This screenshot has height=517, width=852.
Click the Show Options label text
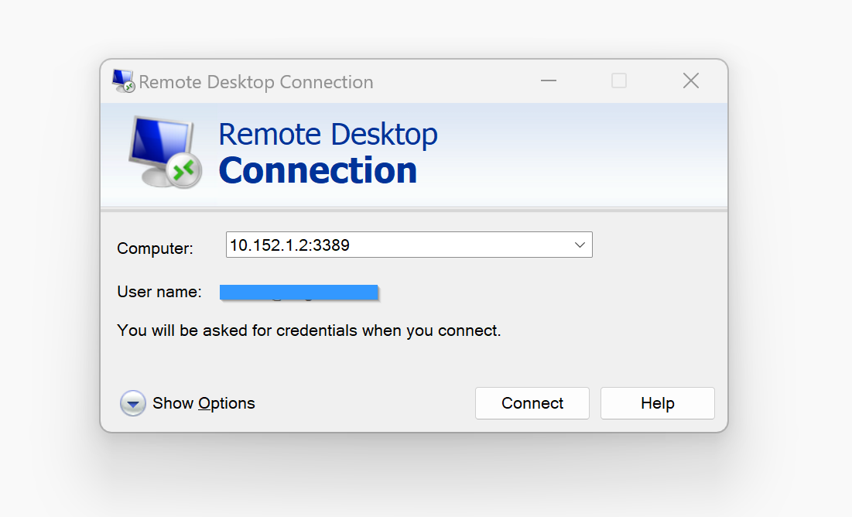[204, 403]
